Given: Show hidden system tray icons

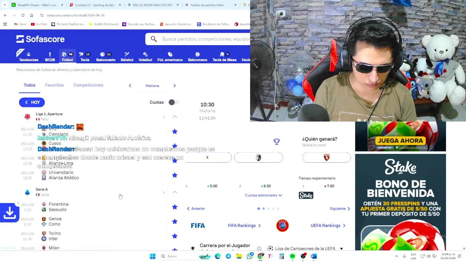Looking at the screenshot, I should (396, 256).
